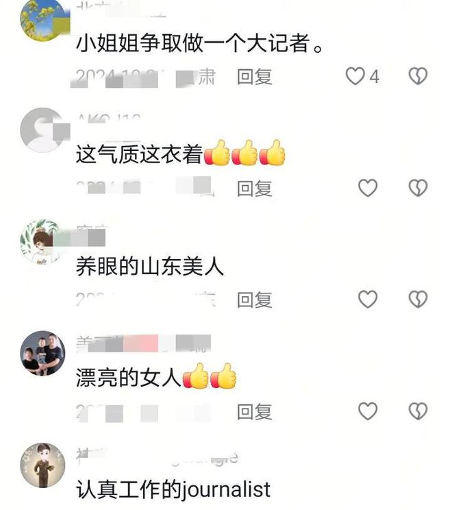Tap broken heart on 这气质这衣着 comment
The width and height of the screenshot is (452, 510).
point(418,188)
